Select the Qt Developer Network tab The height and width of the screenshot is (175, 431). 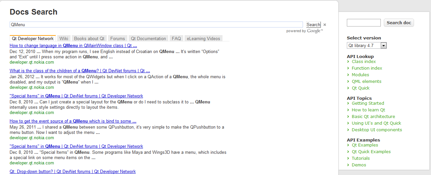click(33, 38)
